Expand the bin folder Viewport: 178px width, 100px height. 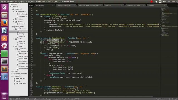[x=12, y=71]
